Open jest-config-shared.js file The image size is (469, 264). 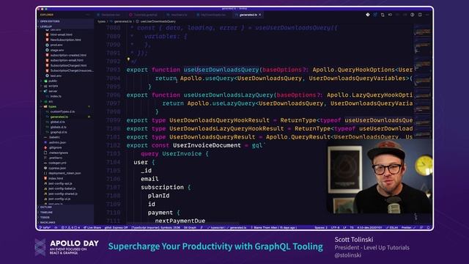coord(62,194)
